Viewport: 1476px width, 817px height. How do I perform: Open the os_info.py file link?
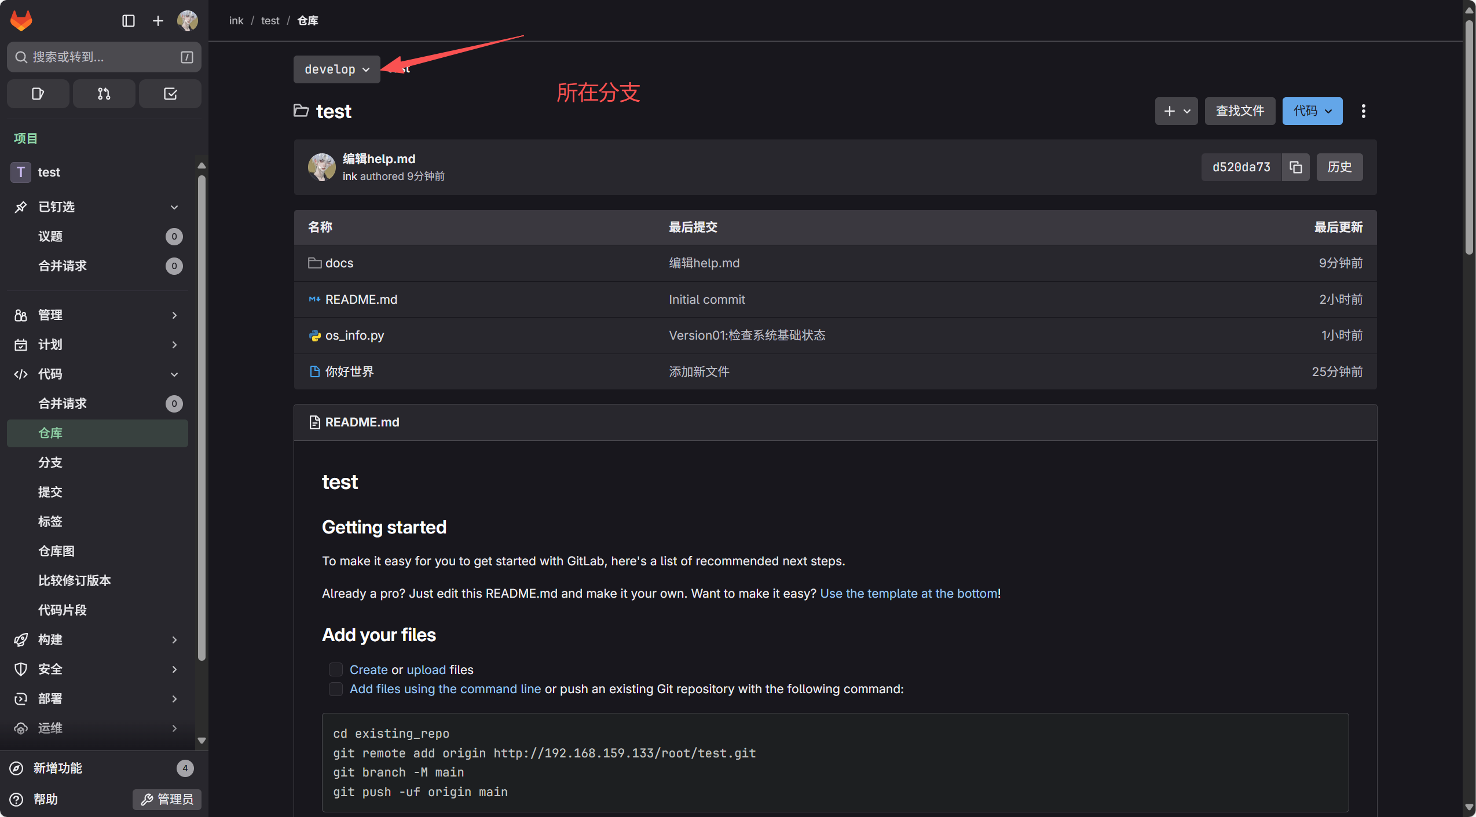[x=354, y=336]
